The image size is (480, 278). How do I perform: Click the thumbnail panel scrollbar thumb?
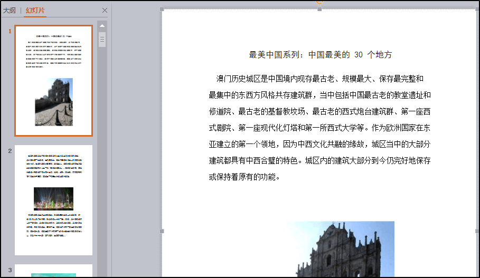[102, 39]
